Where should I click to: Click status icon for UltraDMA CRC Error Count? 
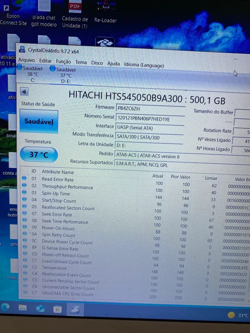point(25,292)
